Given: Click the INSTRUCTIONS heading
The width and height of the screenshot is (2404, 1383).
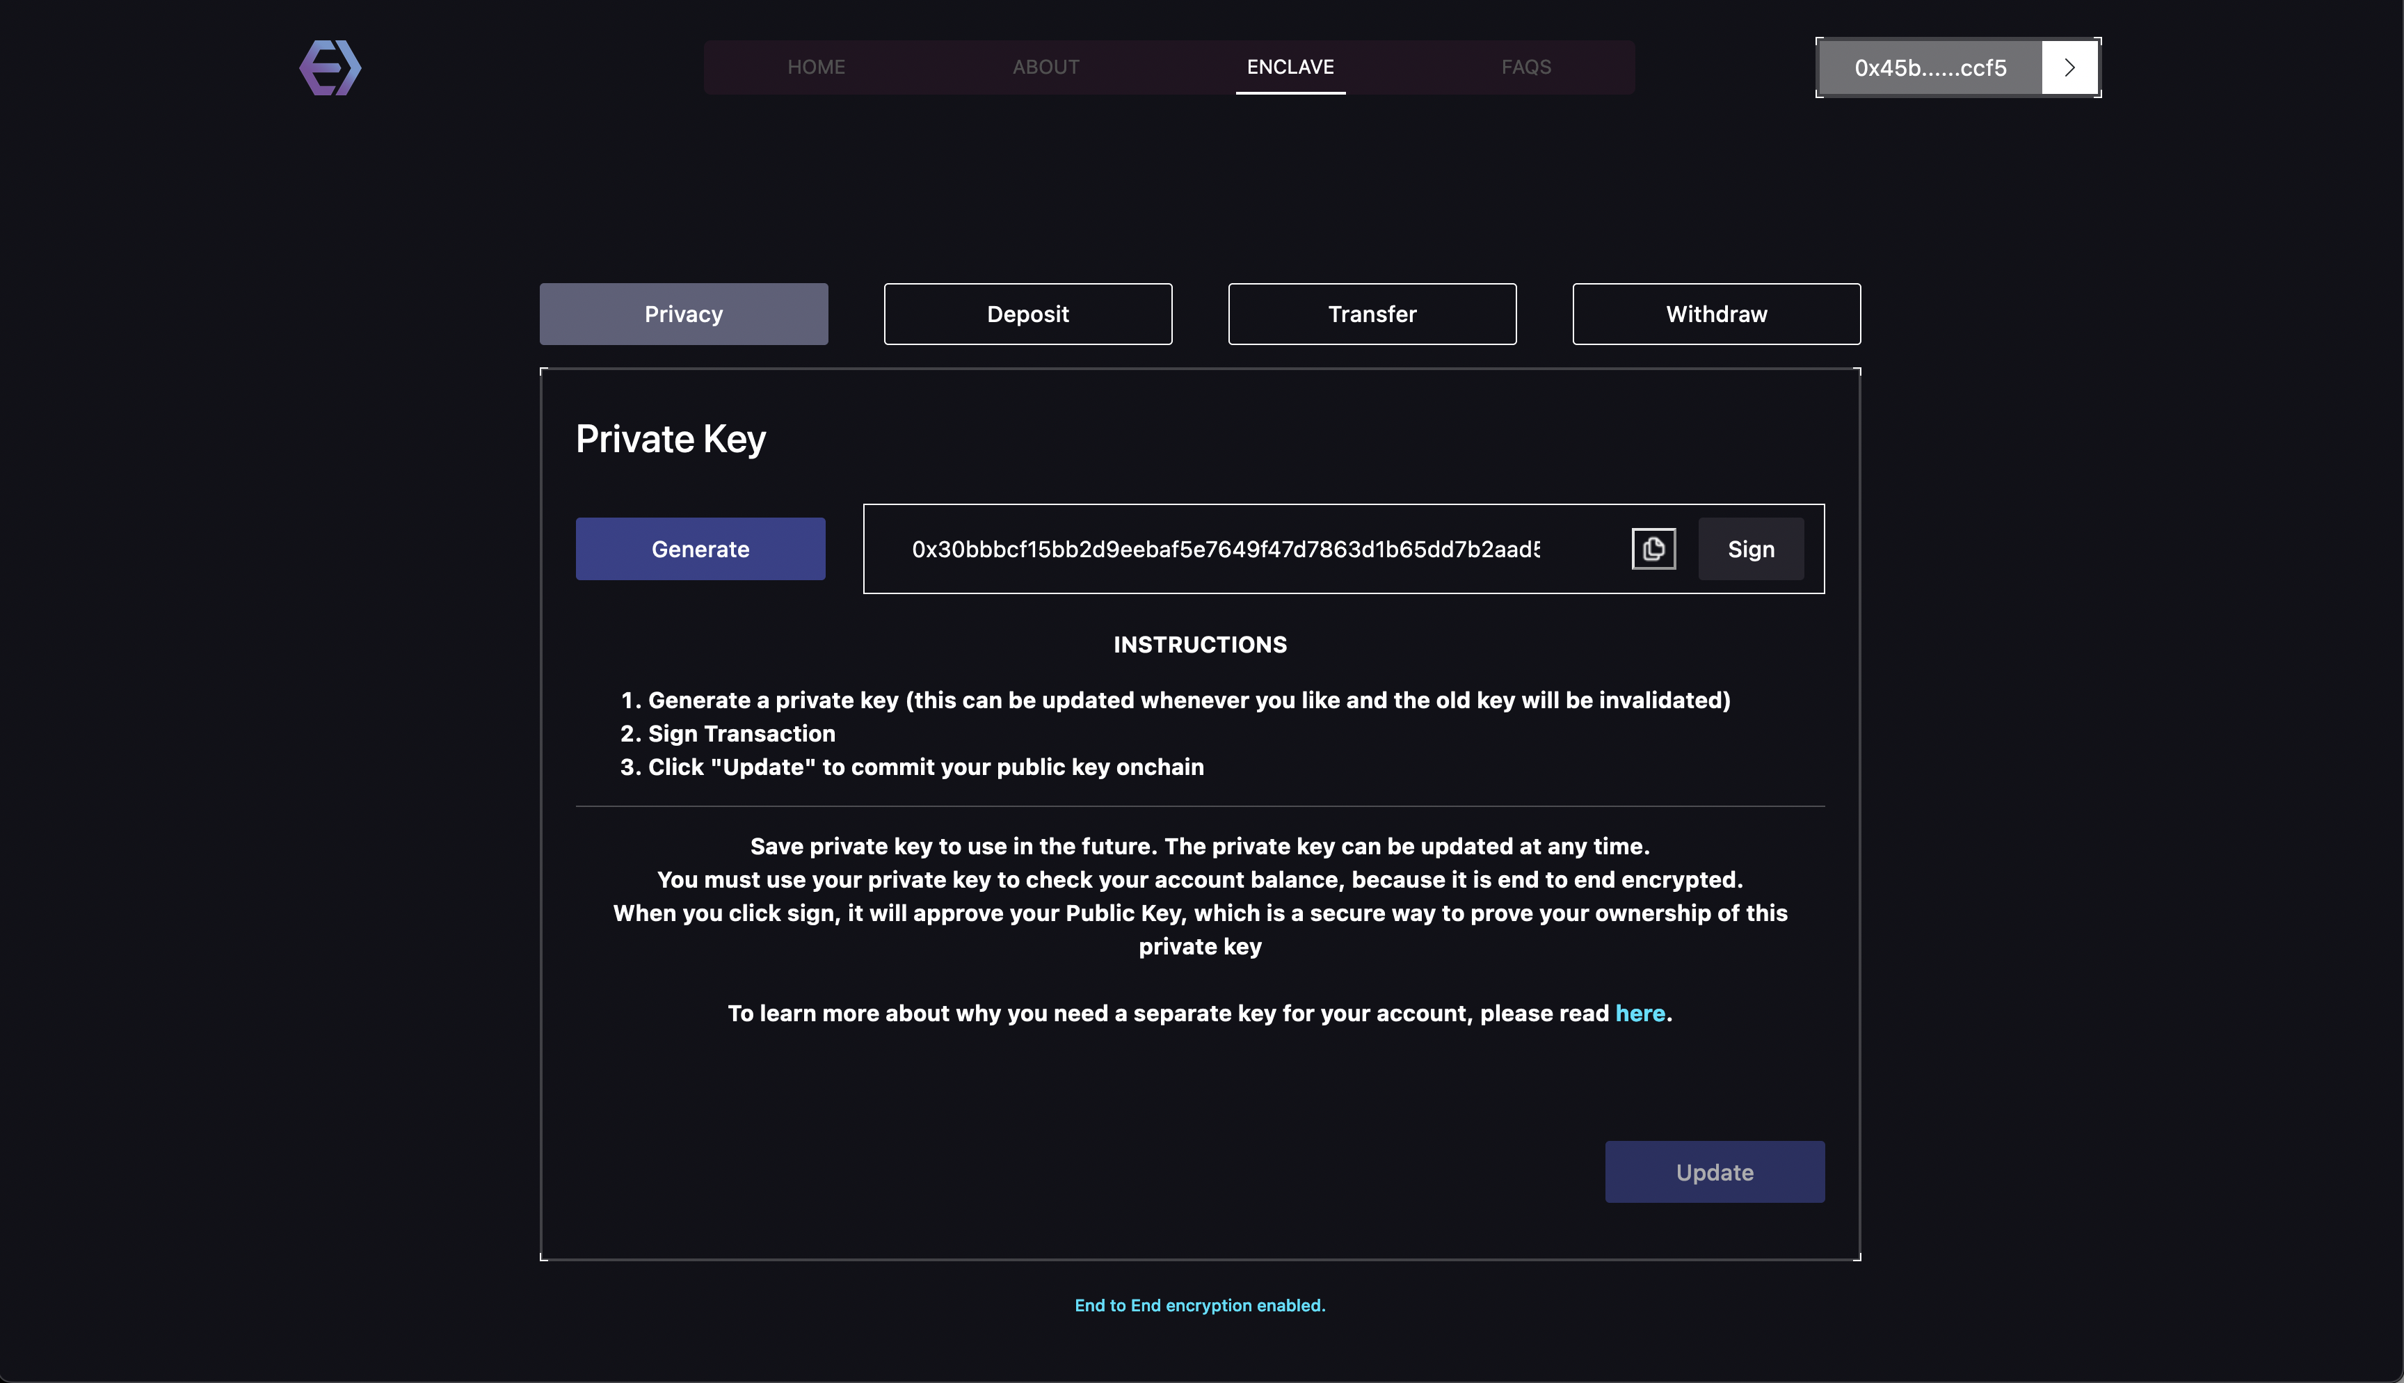Looking at the screenshot, I should (1199, 645).
